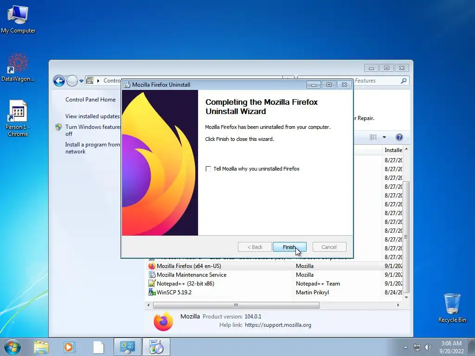
Task: Select Notepad++ (32-bit x86) row
Action: [x=276, y=283]
